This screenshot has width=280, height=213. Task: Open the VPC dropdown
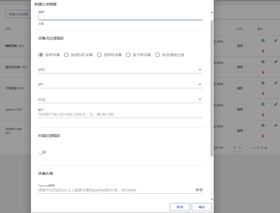pyautogui.click(x=200, y=69)
